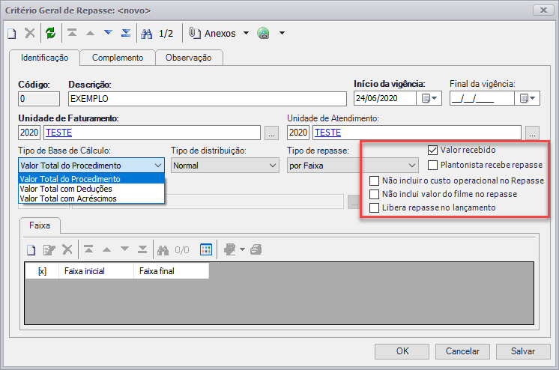Open TESTE link under Unidade de Atendimento
The height and width of the screenshot is (370, 559).
tap(328, 133)
